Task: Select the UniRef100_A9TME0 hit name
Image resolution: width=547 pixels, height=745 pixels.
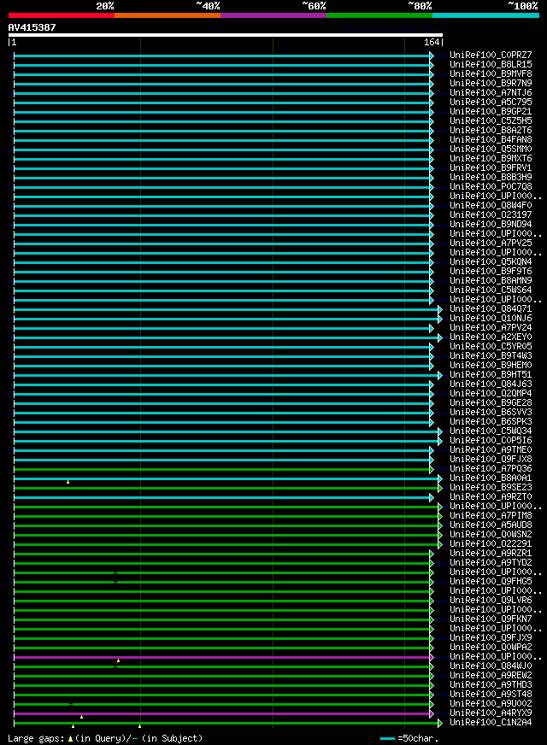Action: coord(491,449)
